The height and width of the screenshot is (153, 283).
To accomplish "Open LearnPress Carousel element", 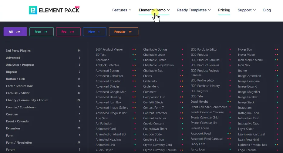I will click(251, 134).
